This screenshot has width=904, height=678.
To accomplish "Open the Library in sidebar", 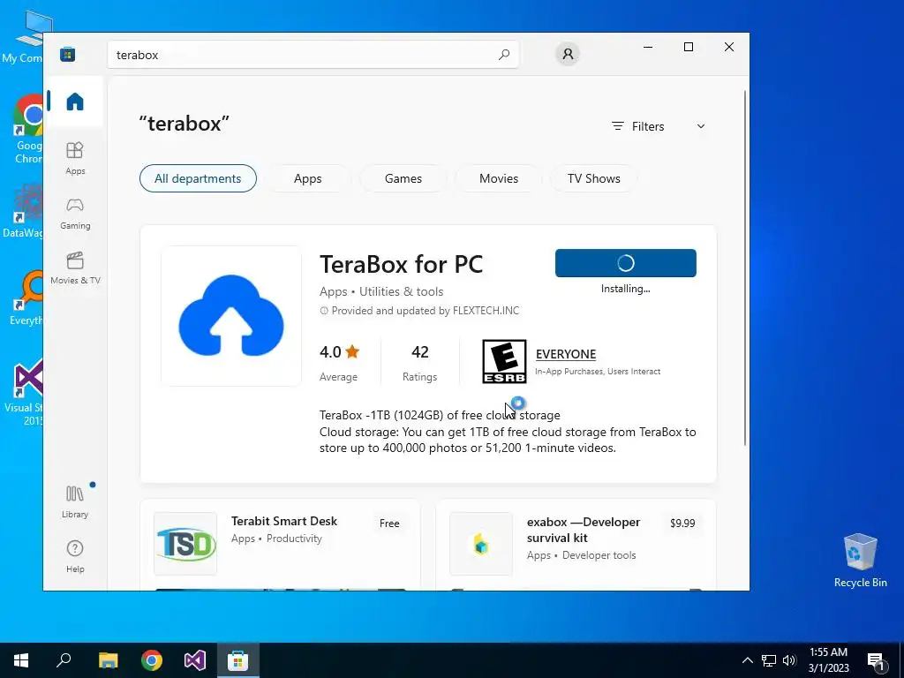I will [x=75, y=501].
